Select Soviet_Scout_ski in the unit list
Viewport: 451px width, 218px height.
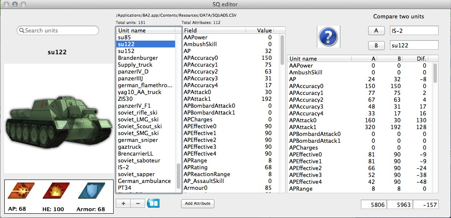tap(146, 127)
